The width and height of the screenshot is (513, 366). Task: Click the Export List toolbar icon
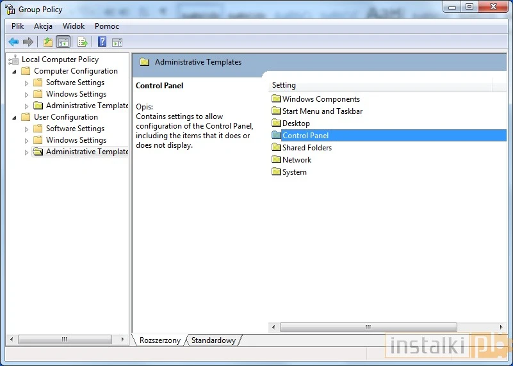(82, 42)
